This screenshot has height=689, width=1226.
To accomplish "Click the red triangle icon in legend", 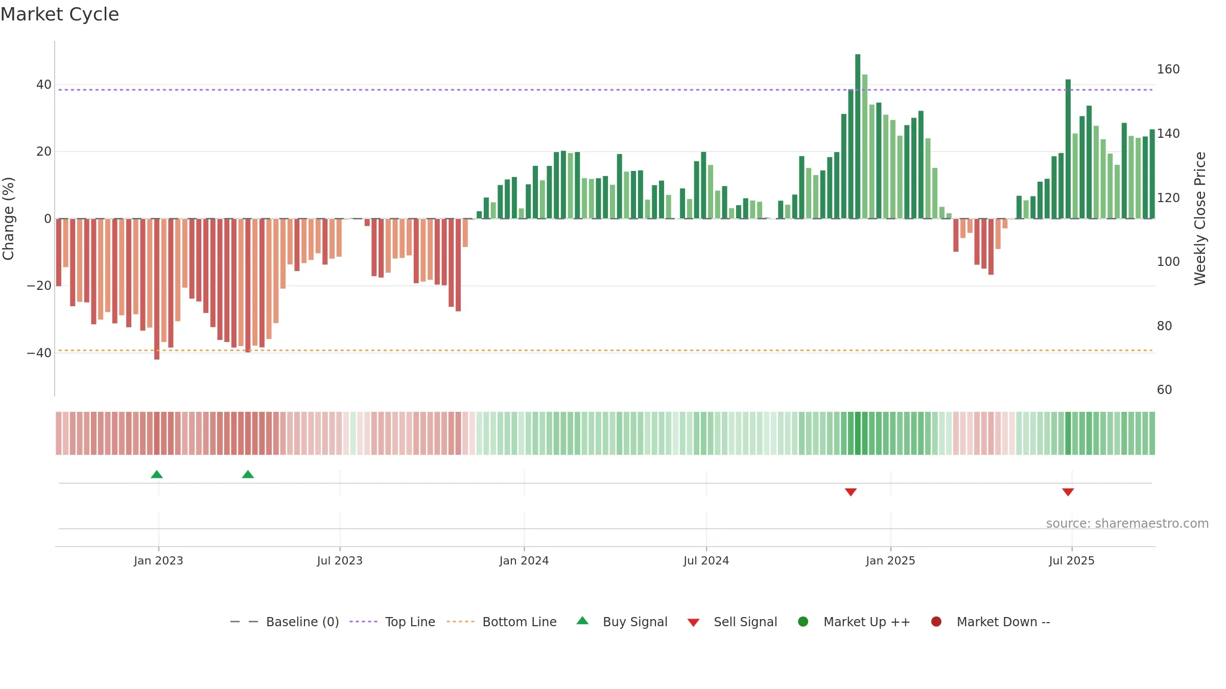I will point(693,623).
